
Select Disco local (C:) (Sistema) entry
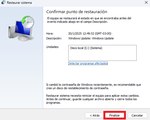(x=86, y=48)
